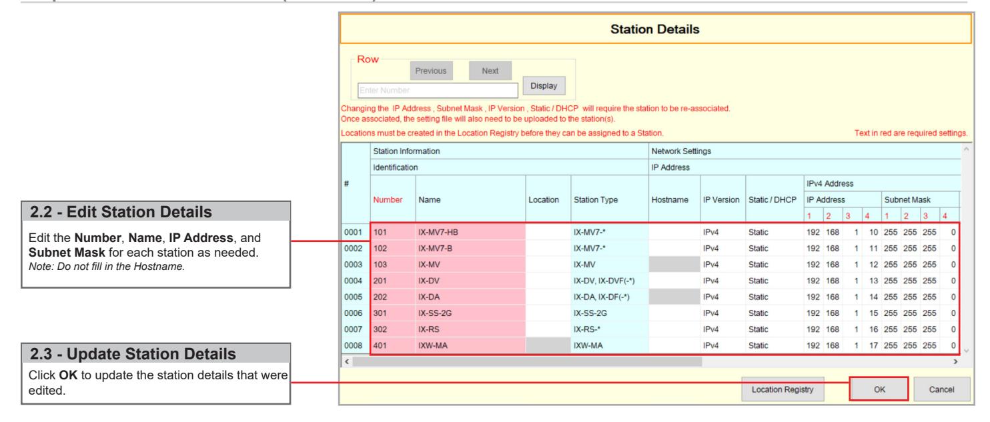Image resolution: width=990 pixels, height=422 pixels.
Task: Select the Number cell showing 101
Action: [392, 233]
